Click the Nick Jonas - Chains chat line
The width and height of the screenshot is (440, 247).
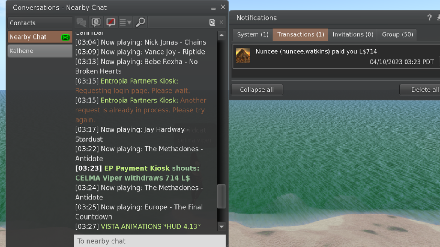pyautogui.click(x=141, y=42)
